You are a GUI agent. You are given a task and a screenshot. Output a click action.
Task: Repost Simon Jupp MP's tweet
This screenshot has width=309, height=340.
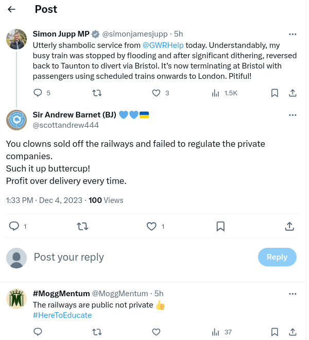point(96,93)
